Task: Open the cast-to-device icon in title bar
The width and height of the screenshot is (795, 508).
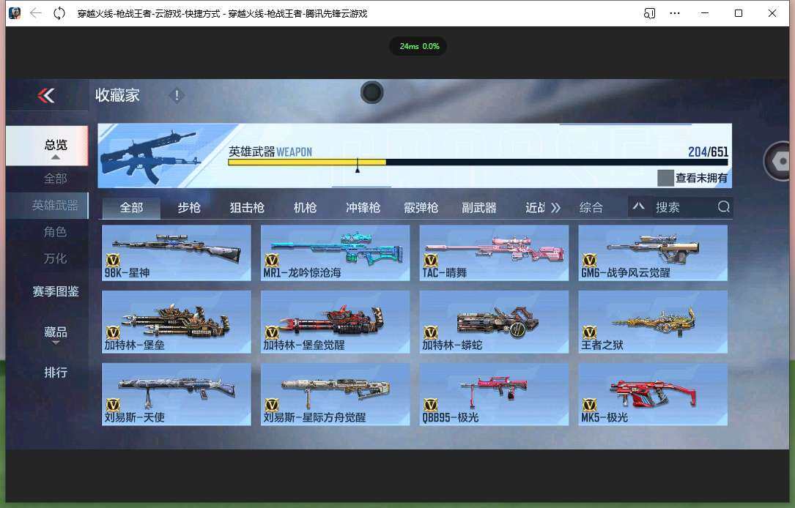Action: (x=649, y=13)
